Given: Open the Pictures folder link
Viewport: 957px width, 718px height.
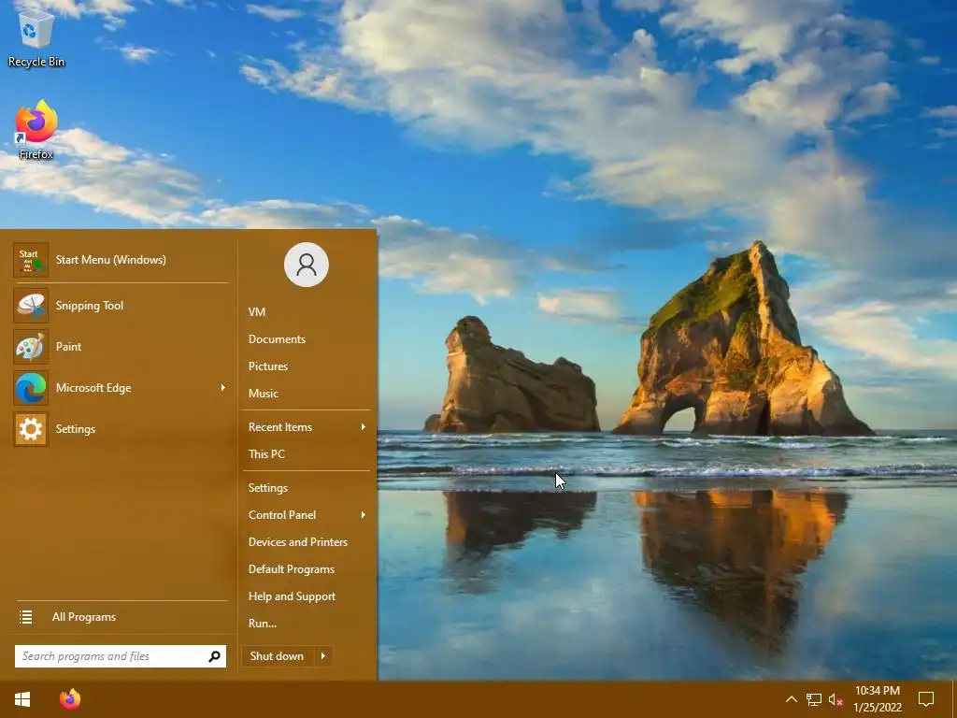Looking at the screenshot, I should (268, 366).
